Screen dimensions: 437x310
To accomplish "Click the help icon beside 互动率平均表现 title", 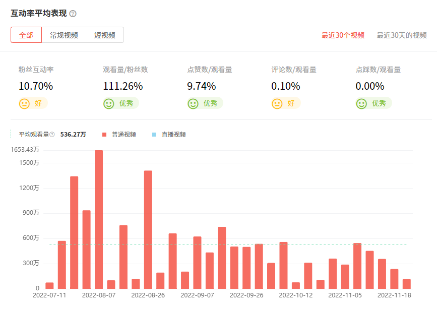I will coord(73,14).
